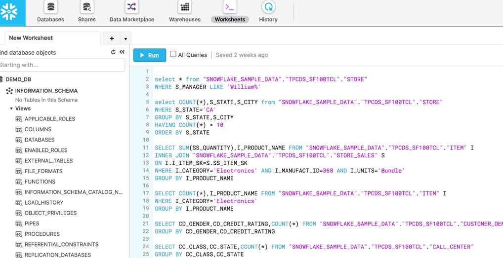
Task: Go to Warehouses label in navigation
Action: click(x=185, y=20)
